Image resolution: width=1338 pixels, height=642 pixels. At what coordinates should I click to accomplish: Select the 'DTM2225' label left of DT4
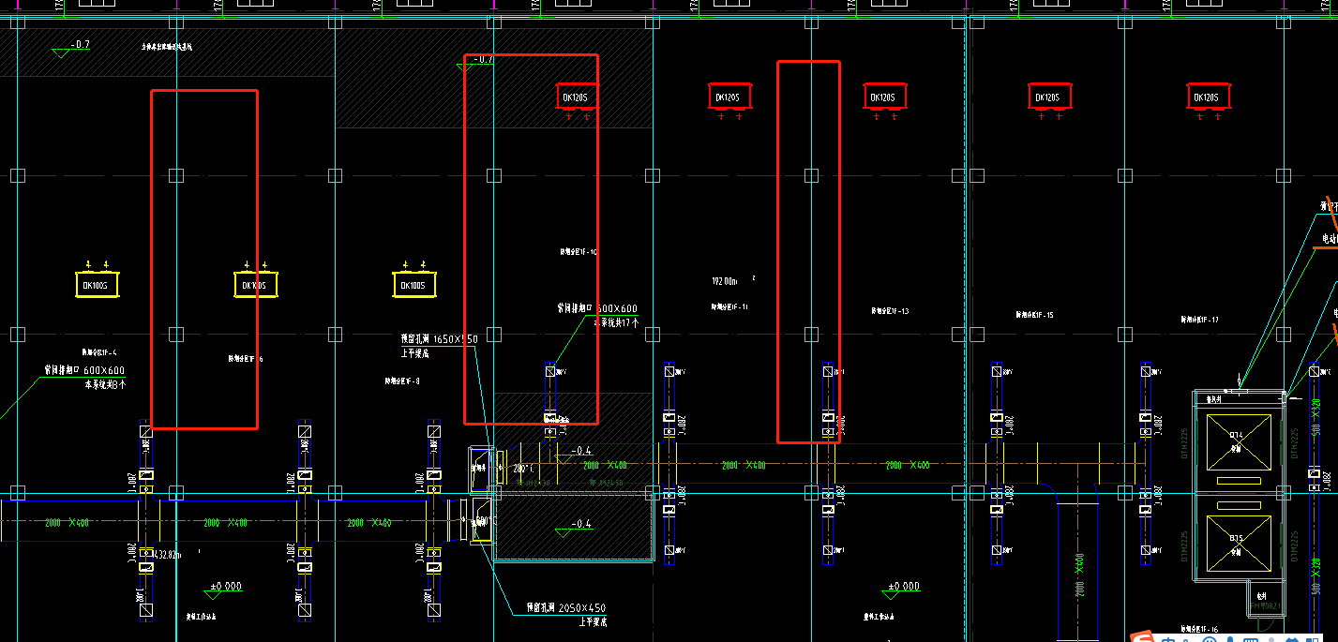point(1185,442)
